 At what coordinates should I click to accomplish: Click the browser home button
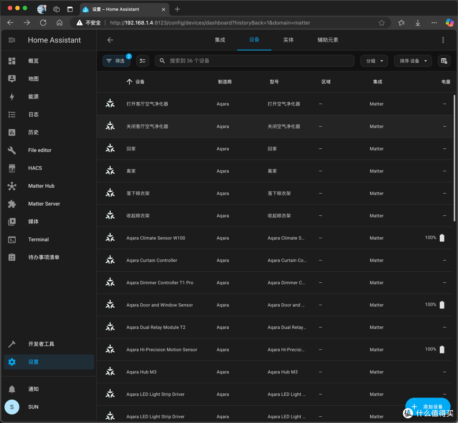[60, 23]
